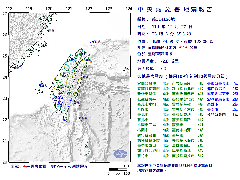Click the 馬祖 station label on map
Screen dimensions: 240x180
click(x=51, y=30)
